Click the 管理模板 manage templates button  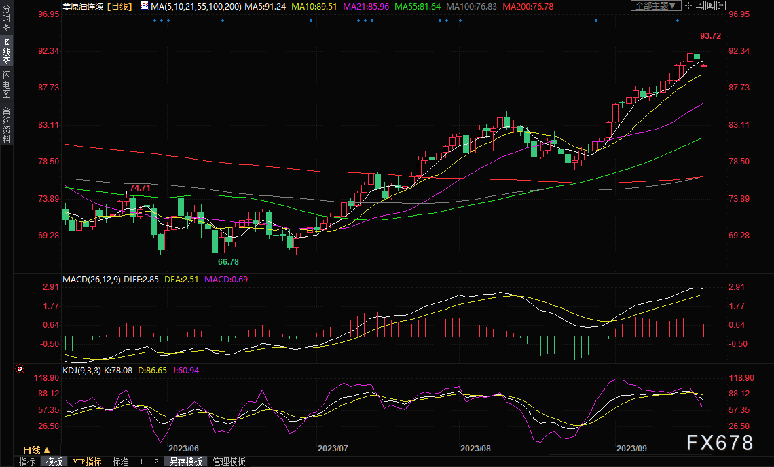[x=229, y=462]
